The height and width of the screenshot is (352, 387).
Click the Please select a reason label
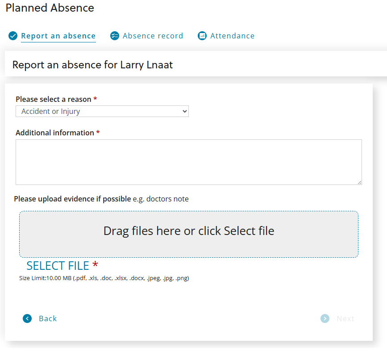coord(54,99)
